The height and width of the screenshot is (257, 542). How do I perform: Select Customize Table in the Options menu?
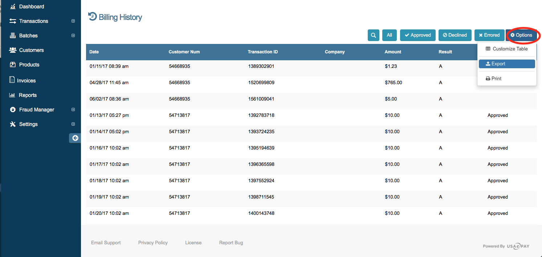[507, 49]
